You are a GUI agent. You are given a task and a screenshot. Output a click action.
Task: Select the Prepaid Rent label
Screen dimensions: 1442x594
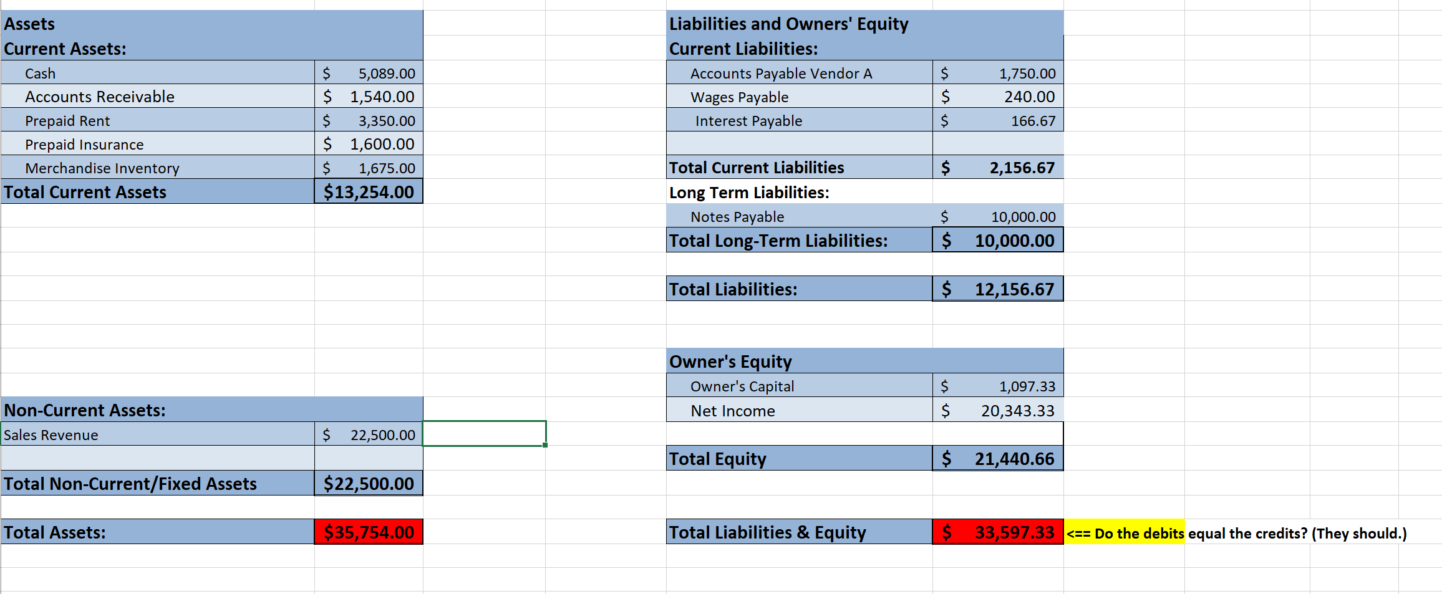point(158,120)
